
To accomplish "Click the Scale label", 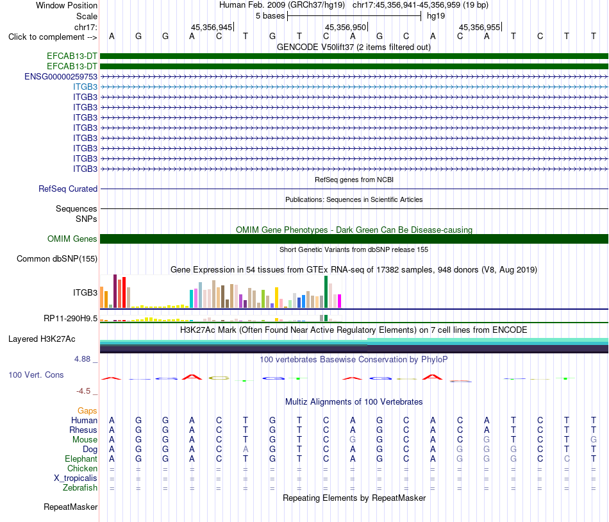I will 87,16.
